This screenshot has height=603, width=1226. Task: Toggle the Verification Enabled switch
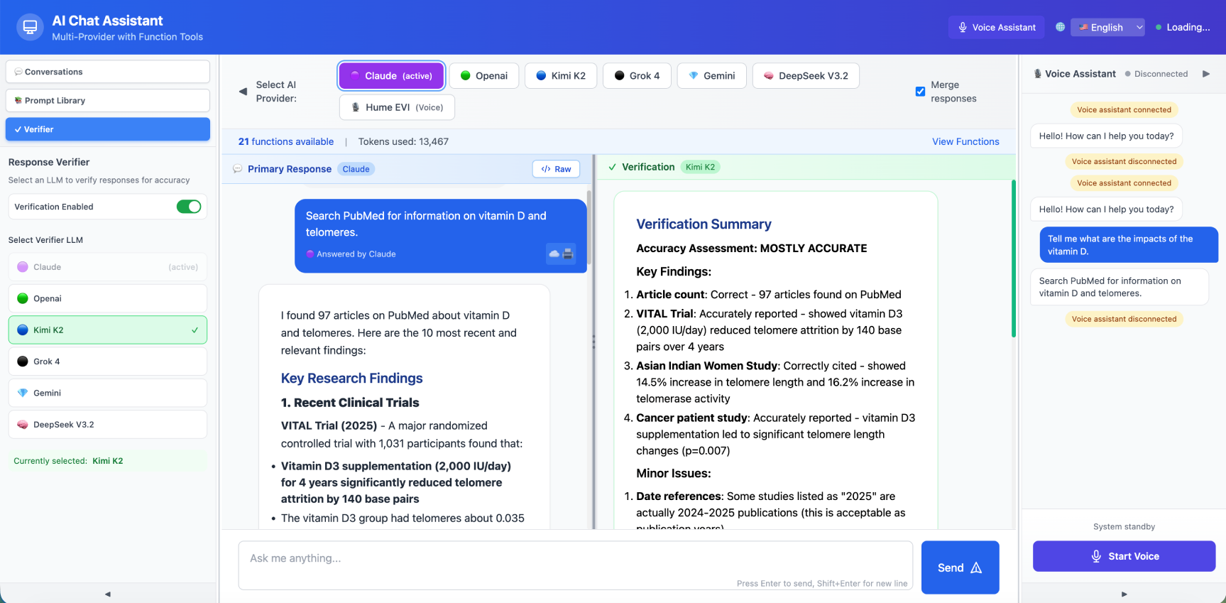[x=189, y=207]
